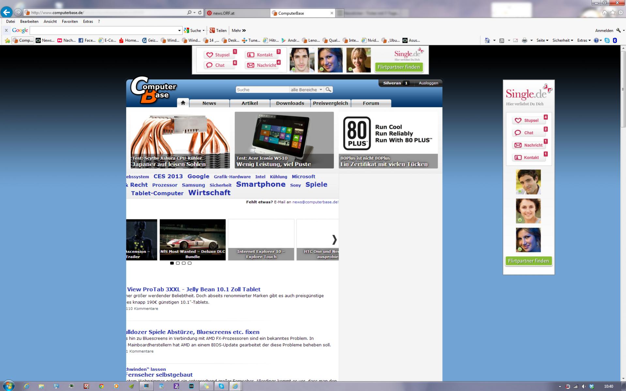Open the NfS Most Wanted video thumbnail
Viewport: 626px width, 391px height.
point(192,240)
